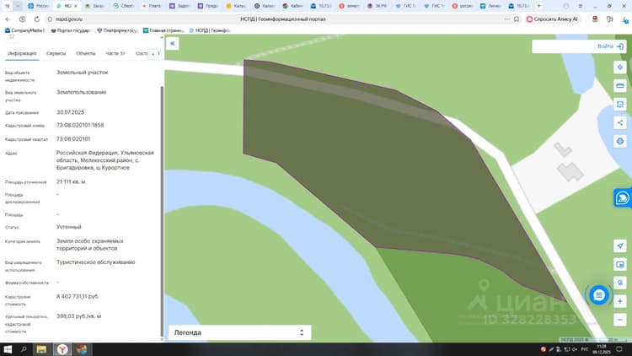
Task: Click the print map icon
Action: (x=620, y=141)
